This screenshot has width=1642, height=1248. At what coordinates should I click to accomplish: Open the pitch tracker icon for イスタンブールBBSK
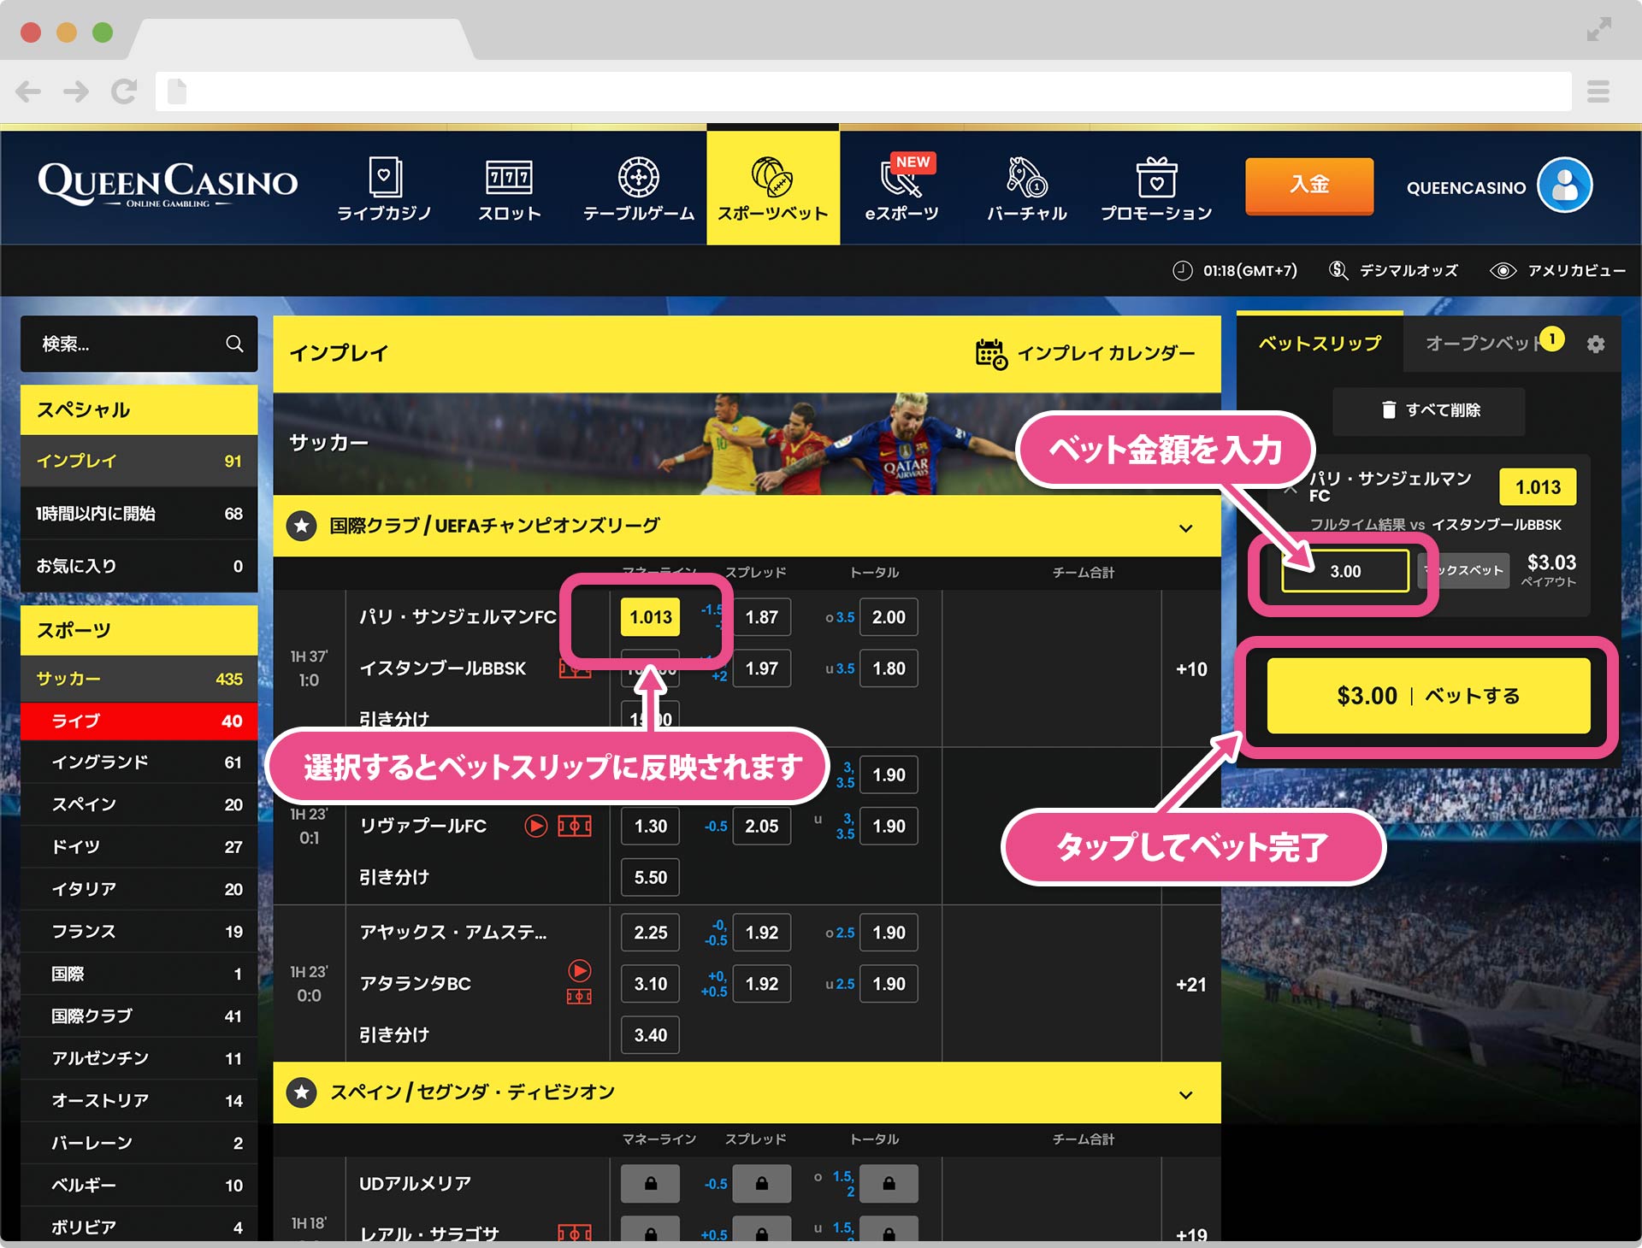(x=576, y=668)
